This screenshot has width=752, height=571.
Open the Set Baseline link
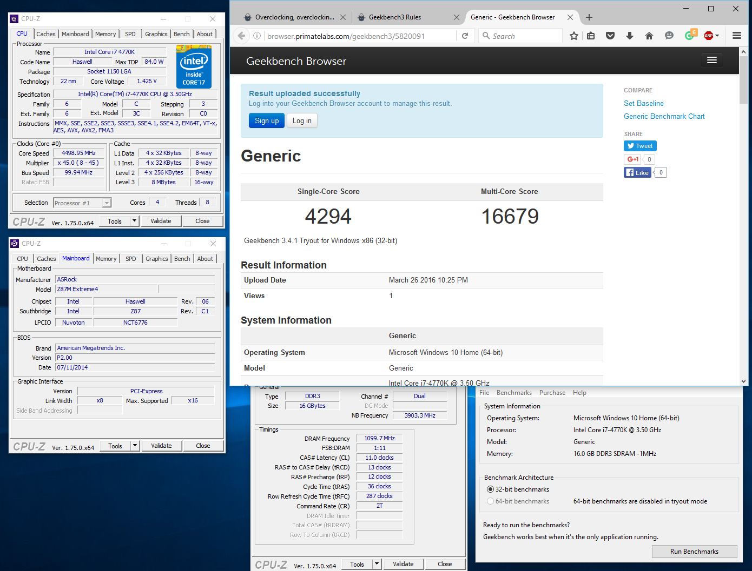coord(643,103)
